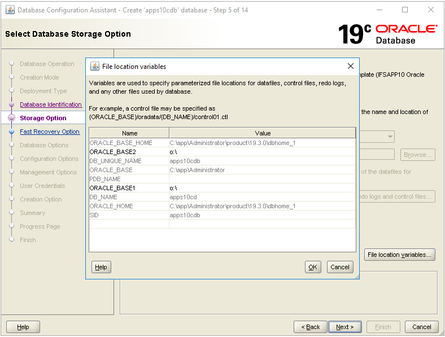This screenshot has width=445, height=337.
Task: Select the Storage Option step
Action: 43,118
